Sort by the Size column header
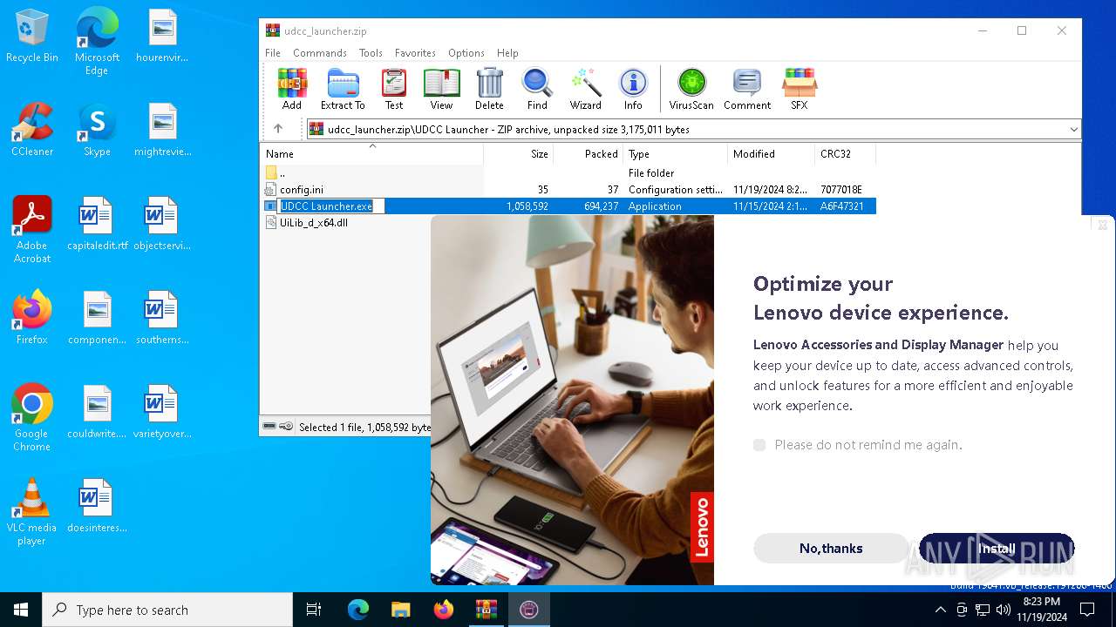This screenshot has height=627, width=1116. [519, 154]
